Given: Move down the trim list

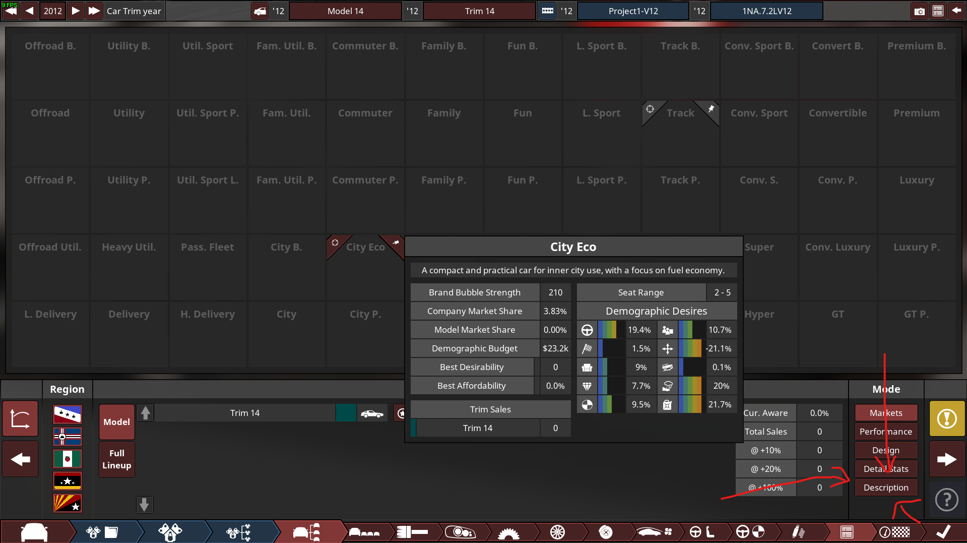Looking at the screenshot, I should pos(144,505).
